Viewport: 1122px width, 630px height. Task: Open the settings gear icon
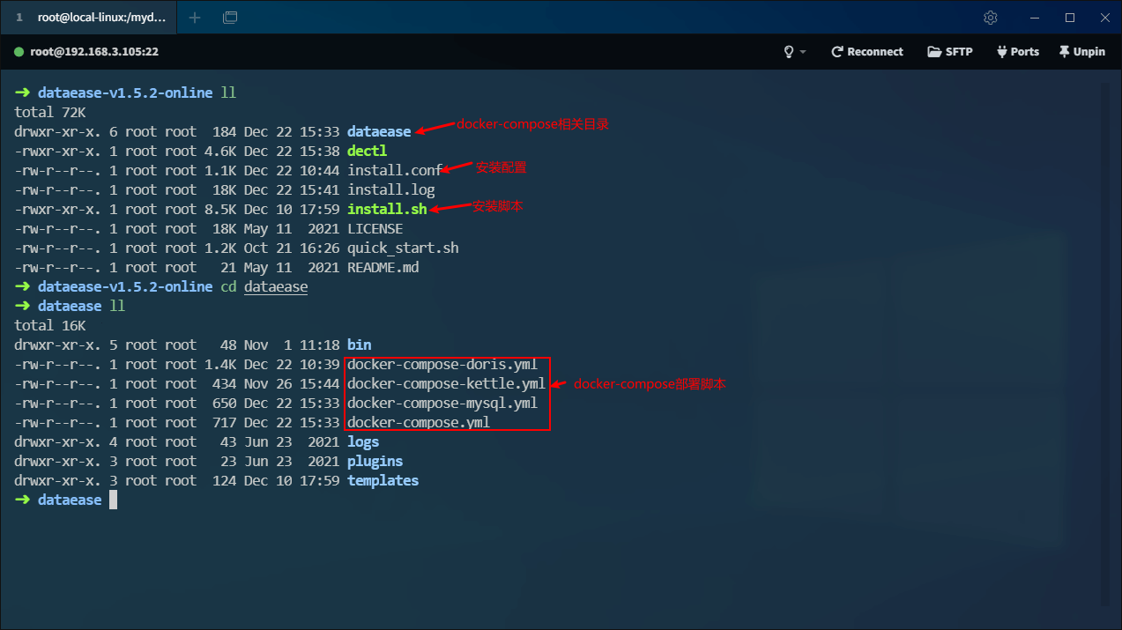point(991,18)
